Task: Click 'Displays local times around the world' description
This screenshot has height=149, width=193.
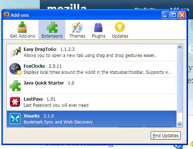Action: [98, 72]
